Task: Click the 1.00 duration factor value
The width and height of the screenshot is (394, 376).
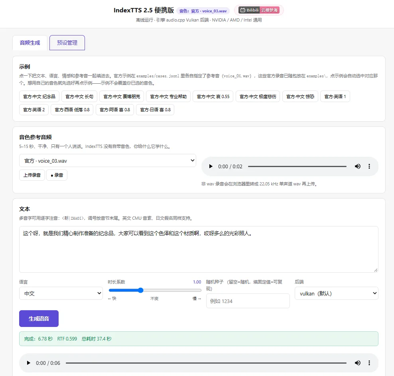Action: pyautogui.click(x=197, y=282)
